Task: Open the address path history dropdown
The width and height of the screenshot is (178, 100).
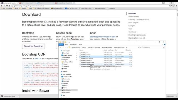Action: pyautogui.click(x=139, y=47)
